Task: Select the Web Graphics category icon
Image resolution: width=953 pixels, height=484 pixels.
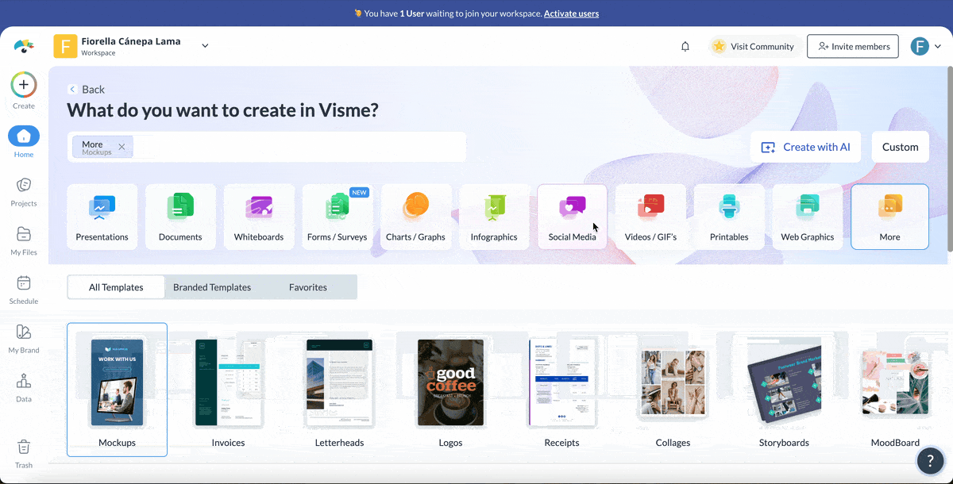Action: click(808, 216)
